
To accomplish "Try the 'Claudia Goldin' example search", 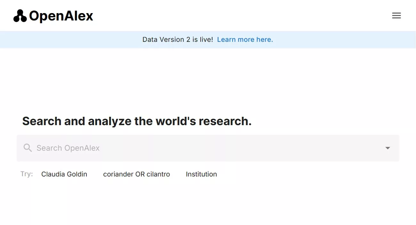I will click(64, 174).
